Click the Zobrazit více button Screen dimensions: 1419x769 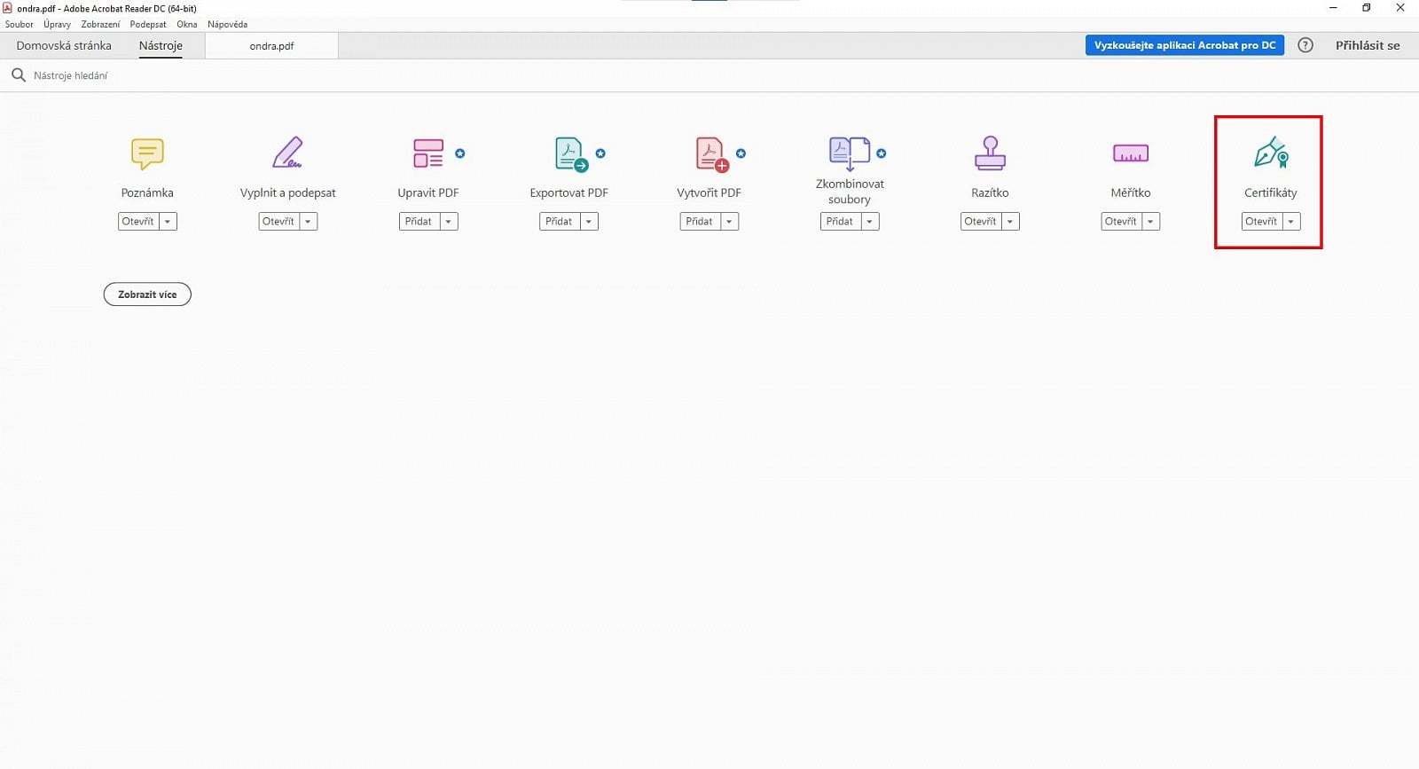[x=147, y=294]
